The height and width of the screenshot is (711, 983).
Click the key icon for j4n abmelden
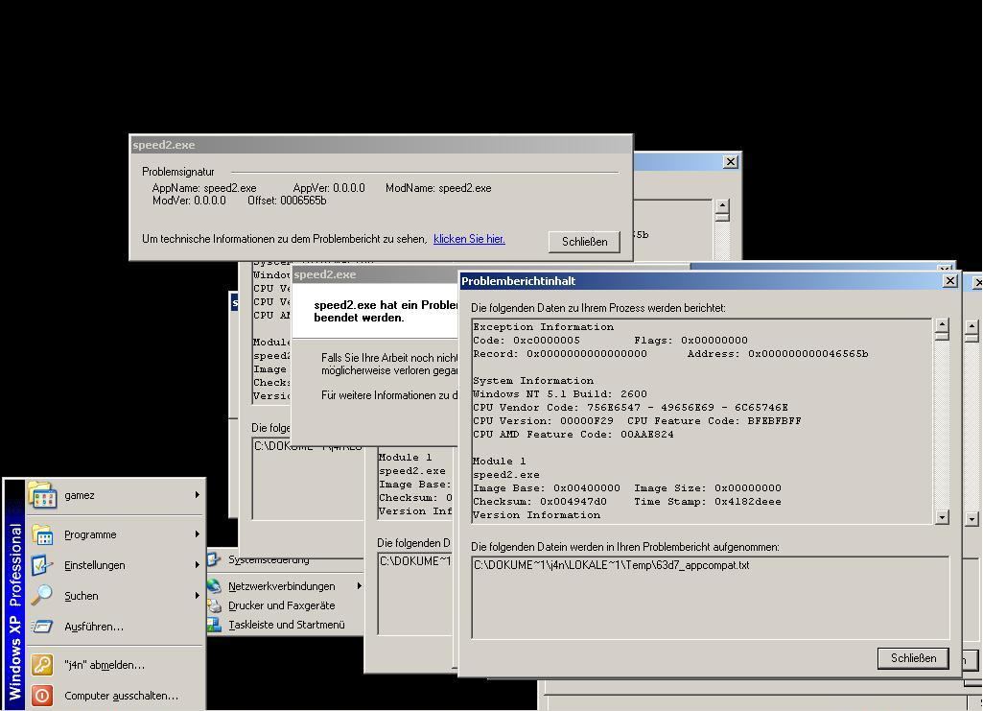tap(42, 665)
